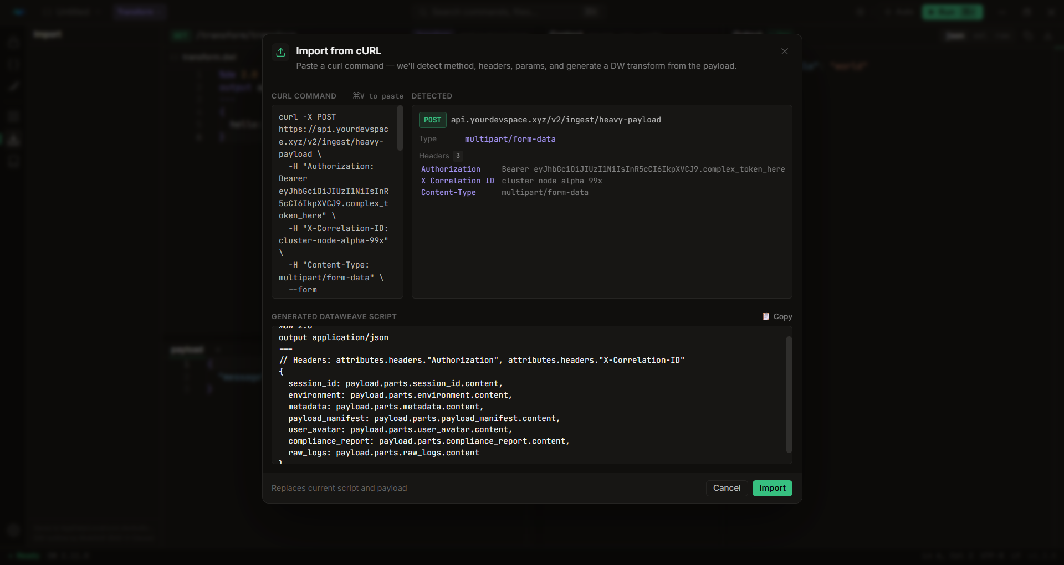This screenshot has width=1064, height=565.
Task: Click the Import button
Action: [x=772, y=488]
